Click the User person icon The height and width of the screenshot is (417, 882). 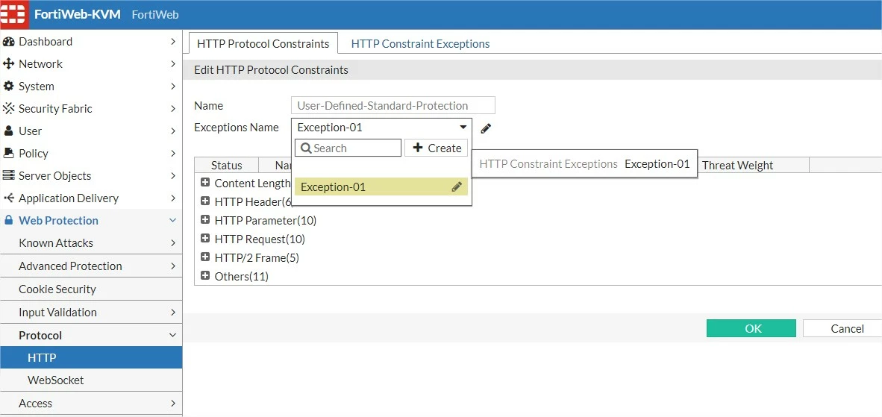[x=8, y=131]
